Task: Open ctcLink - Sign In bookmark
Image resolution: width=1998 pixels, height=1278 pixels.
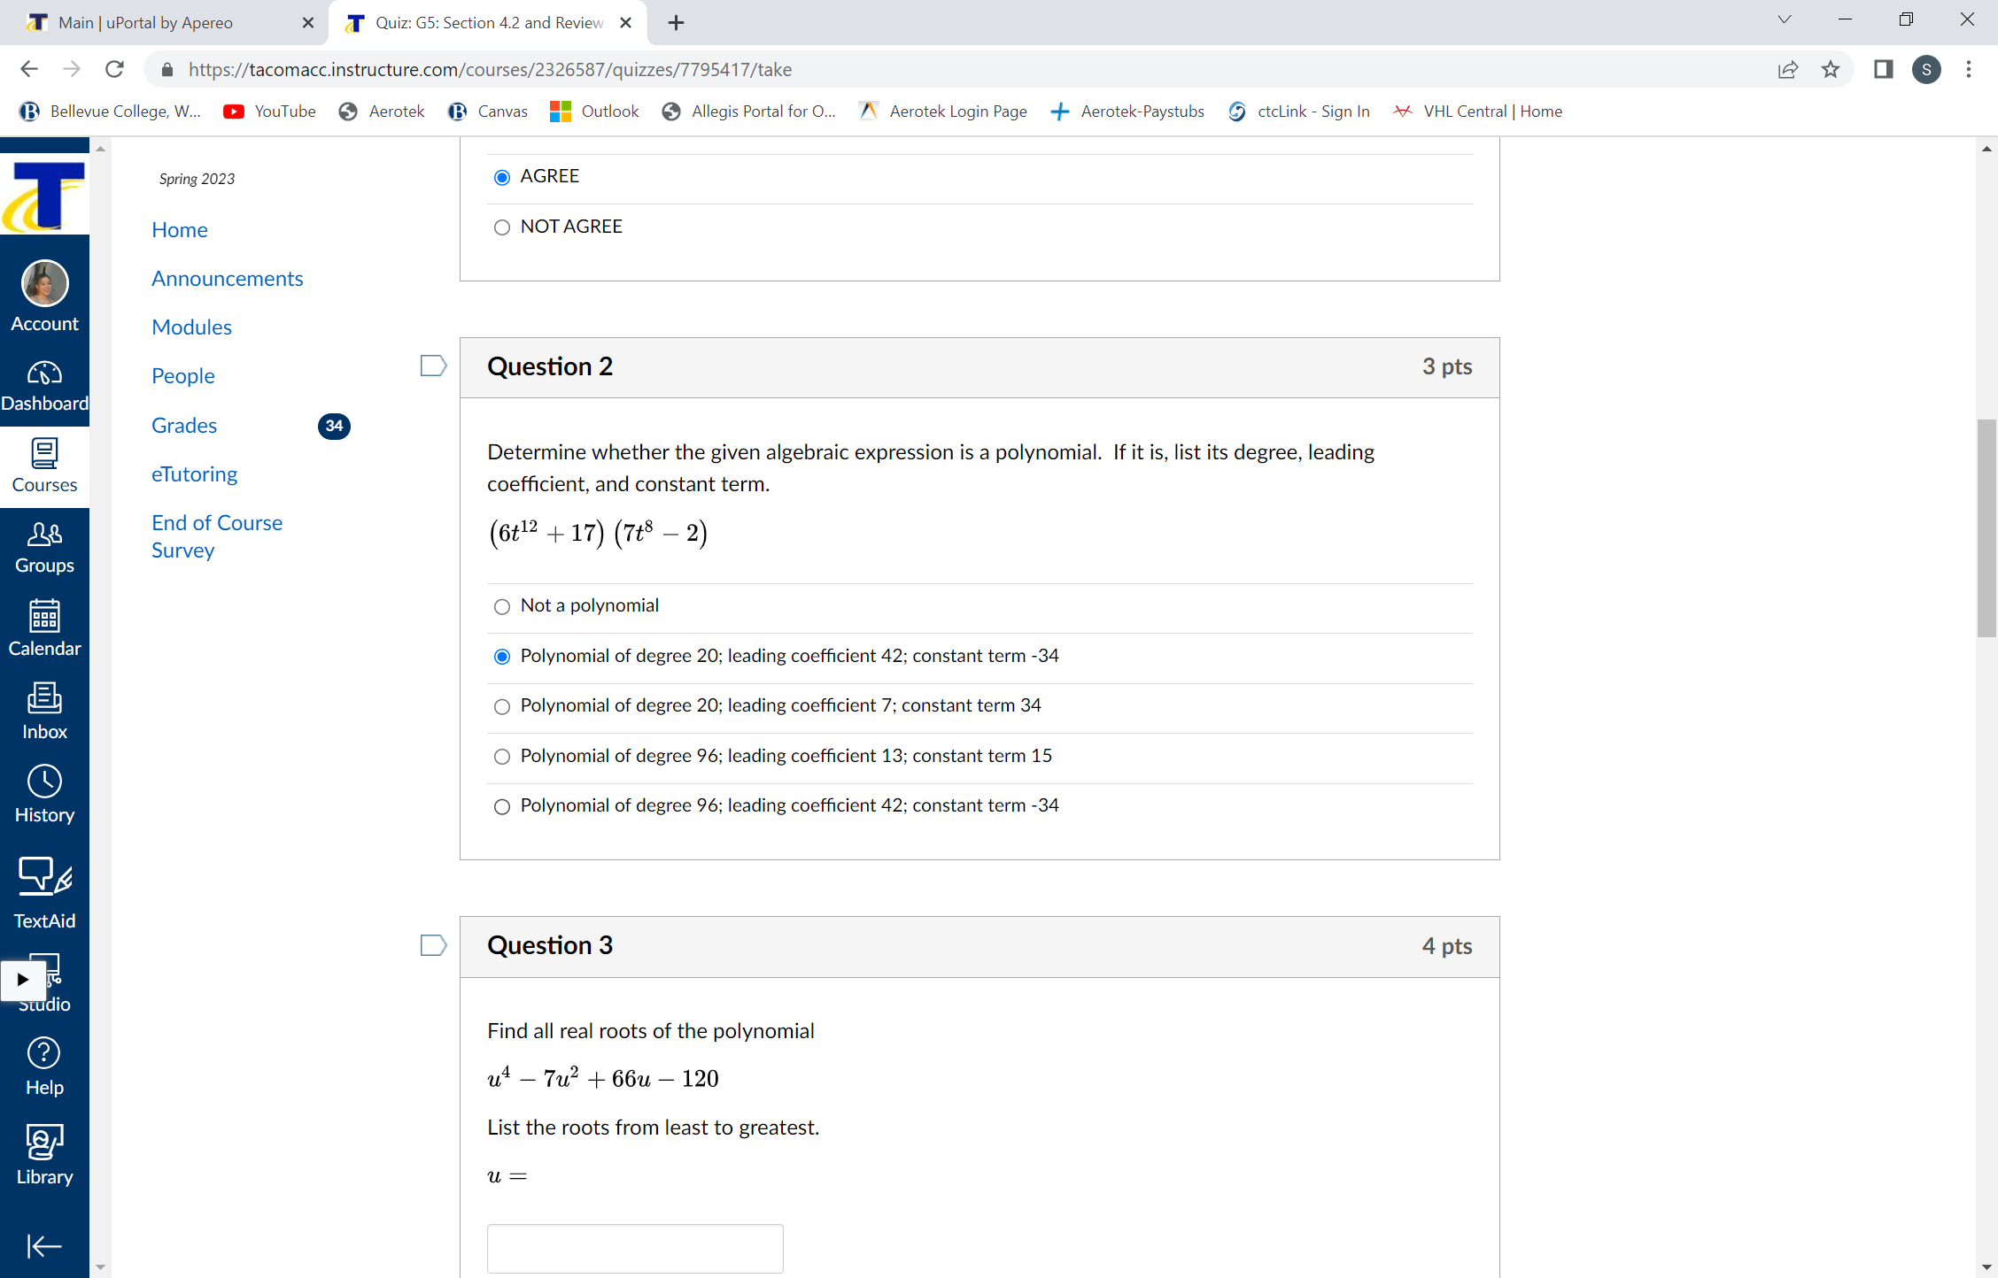Action: click(1298, 111)
